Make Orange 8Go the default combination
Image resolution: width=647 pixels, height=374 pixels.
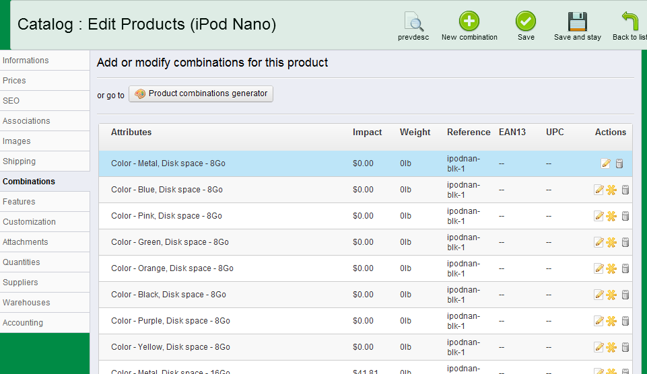611,268
